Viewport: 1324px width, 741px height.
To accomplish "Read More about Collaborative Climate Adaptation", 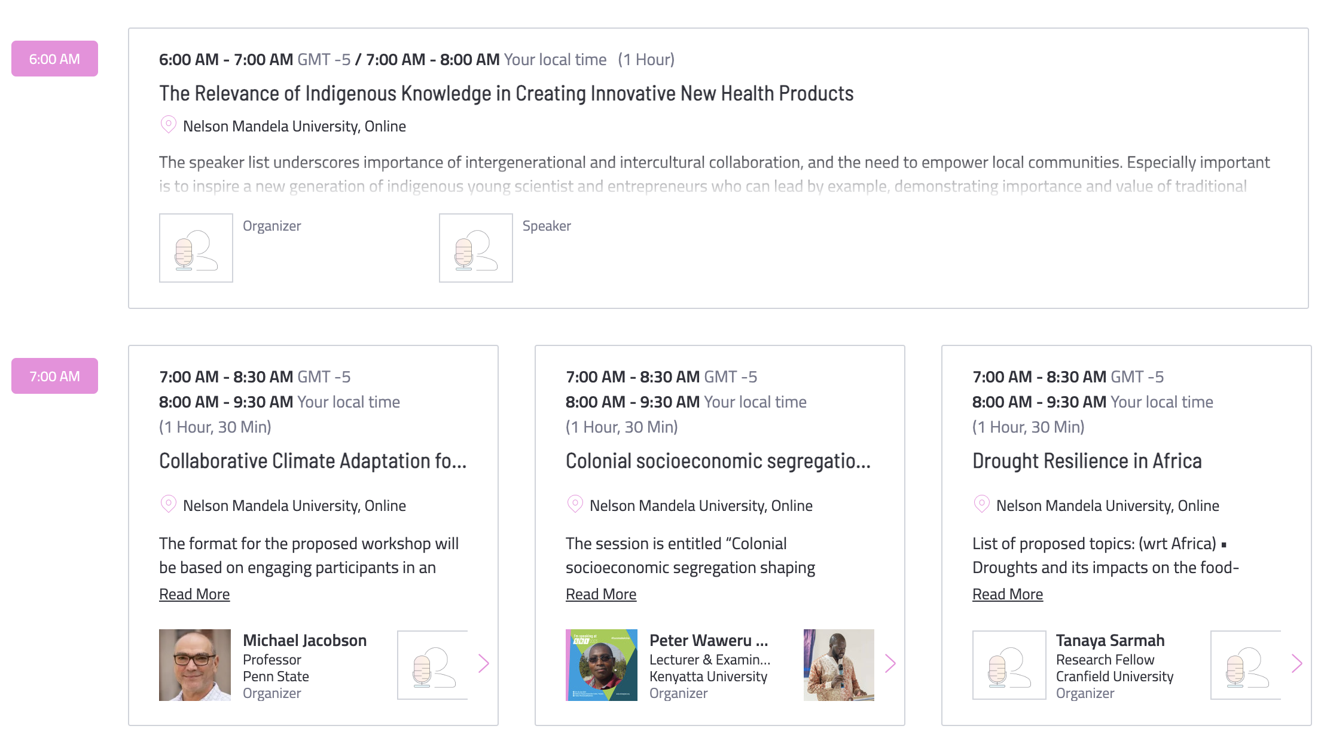I will 194,594.
